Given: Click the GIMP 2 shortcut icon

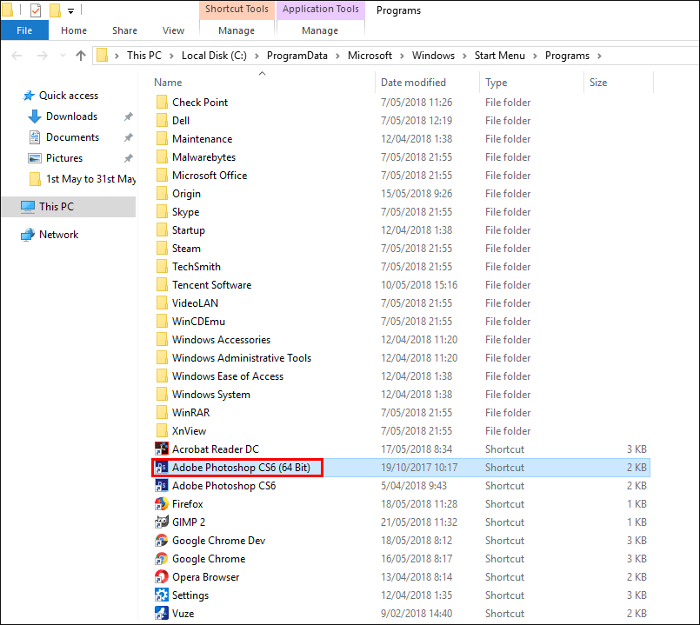Looking at the screenshot, I should point(161,522).
